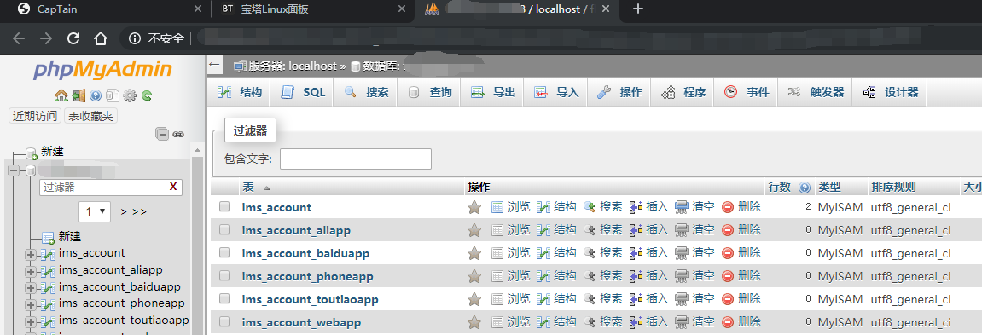Open a new browser tab with plus
The width and height of the screenshot is (982, 335).
pos(637,9)
